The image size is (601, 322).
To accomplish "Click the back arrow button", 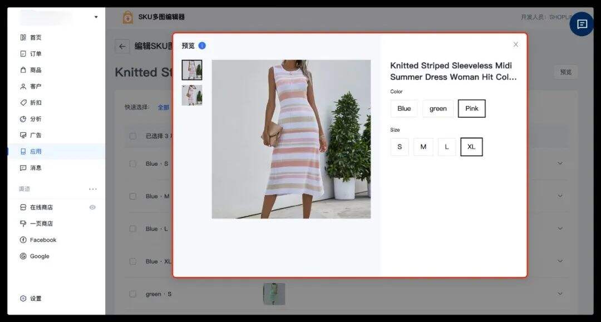I will (122, 47).
